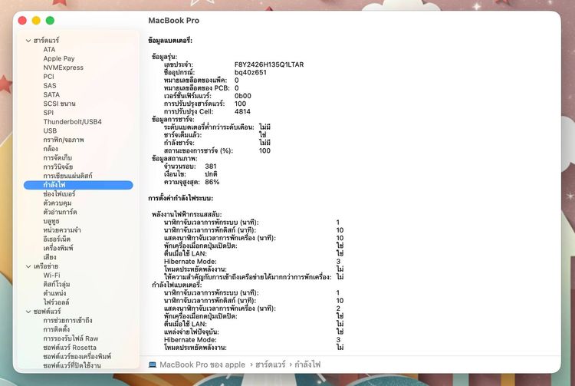Select SATA in the sidebar

point(51,94)
